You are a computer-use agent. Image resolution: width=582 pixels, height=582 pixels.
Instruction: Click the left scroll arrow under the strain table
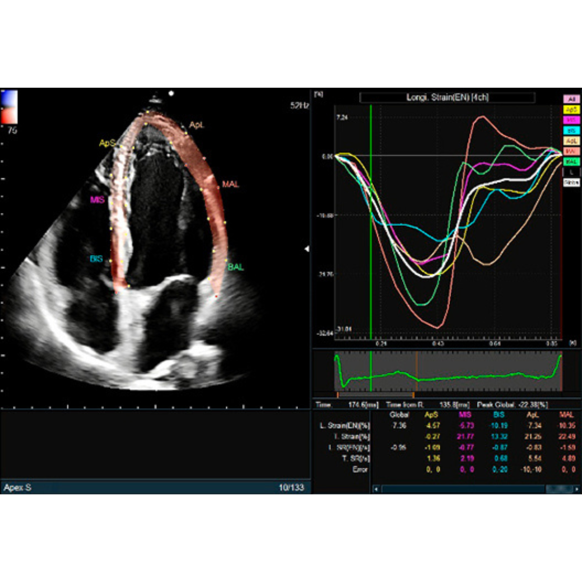point(376,489)
